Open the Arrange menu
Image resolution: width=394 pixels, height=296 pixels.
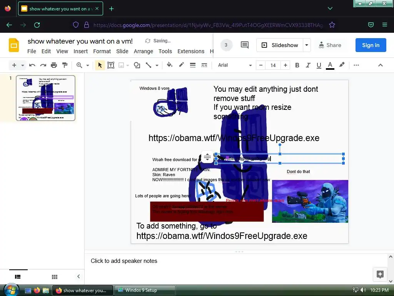pyautogui.click(x=144, y=51)
